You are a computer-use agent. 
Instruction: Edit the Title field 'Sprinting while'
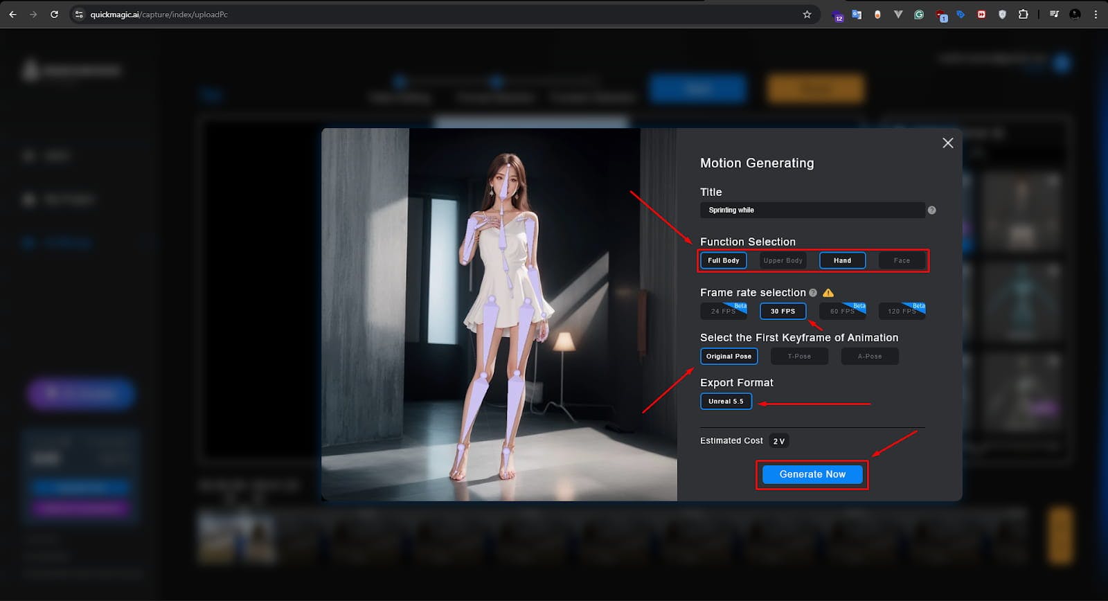point(812,210)
